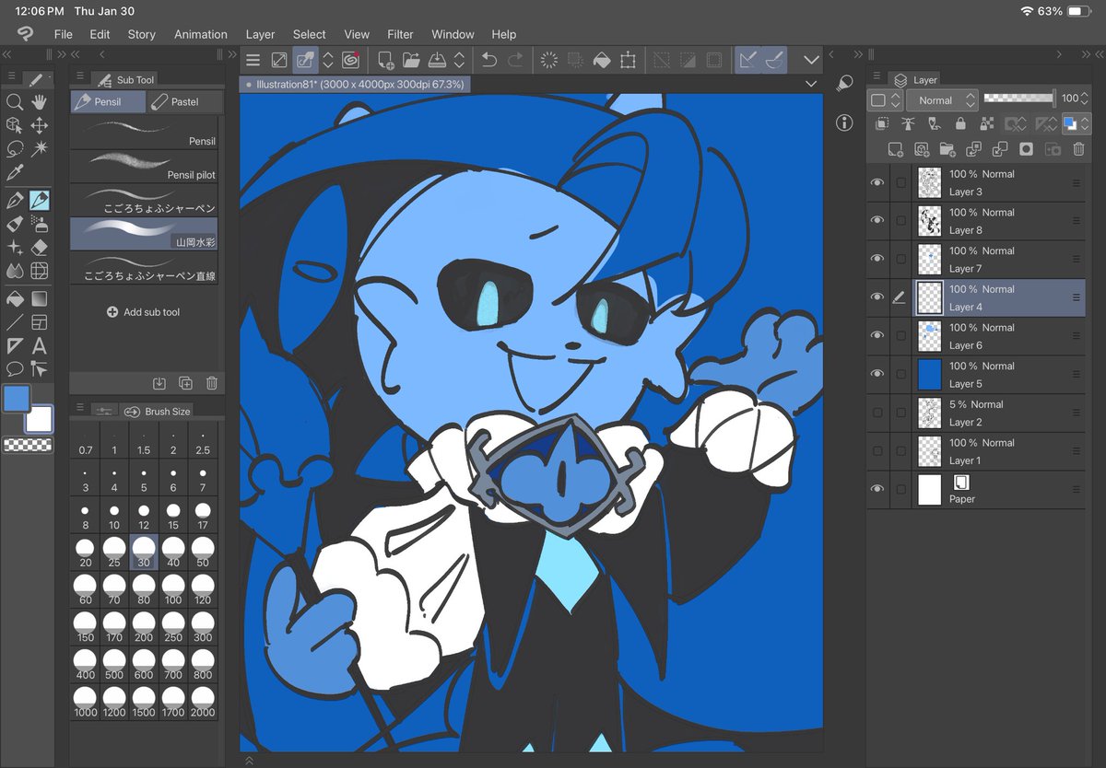1106x768 pixels.
Task: Click the New raster layer icon
Action: point(895,149)
